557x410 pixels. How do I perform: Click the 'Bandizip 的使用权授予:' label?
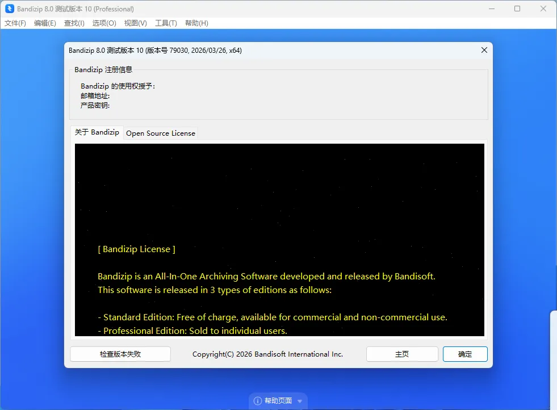pos(118,86)
